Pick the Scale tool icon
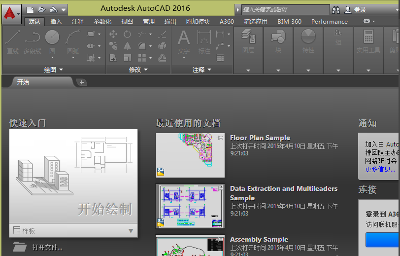 click(127, 58)
